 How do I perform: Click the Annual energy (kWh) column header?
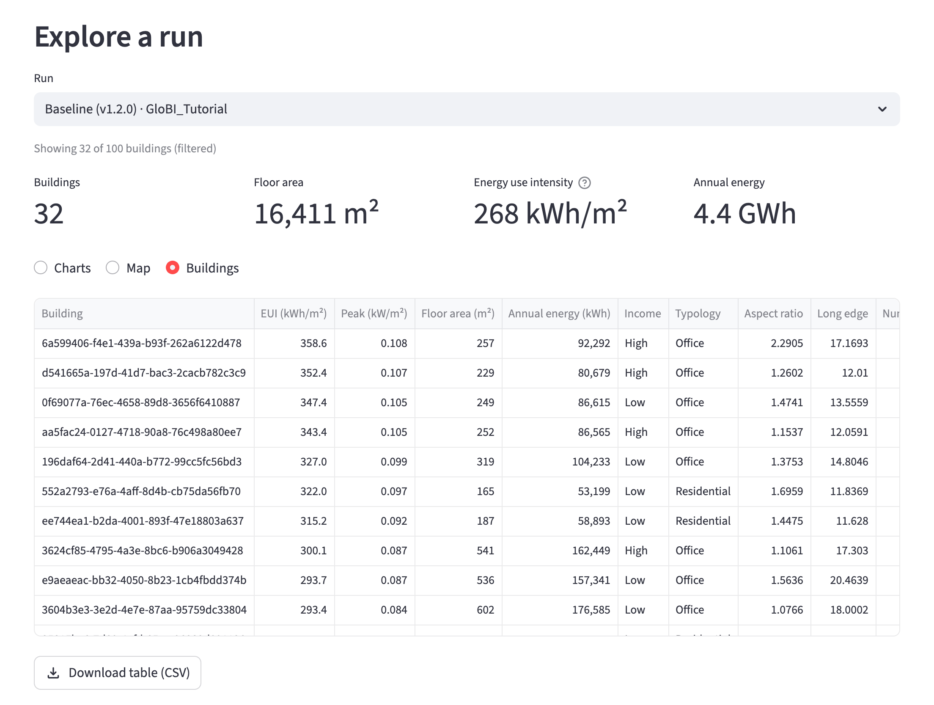tap(560, 314)
